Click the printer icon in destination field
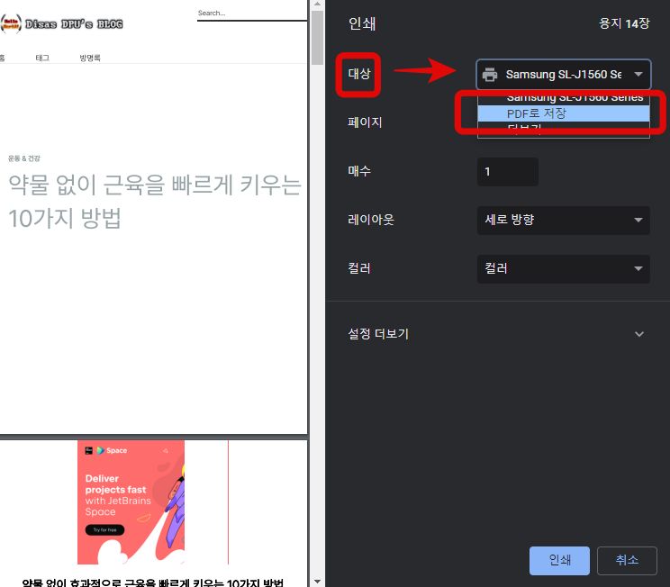This screenshot has width=670, height=587. coord(490,75)
